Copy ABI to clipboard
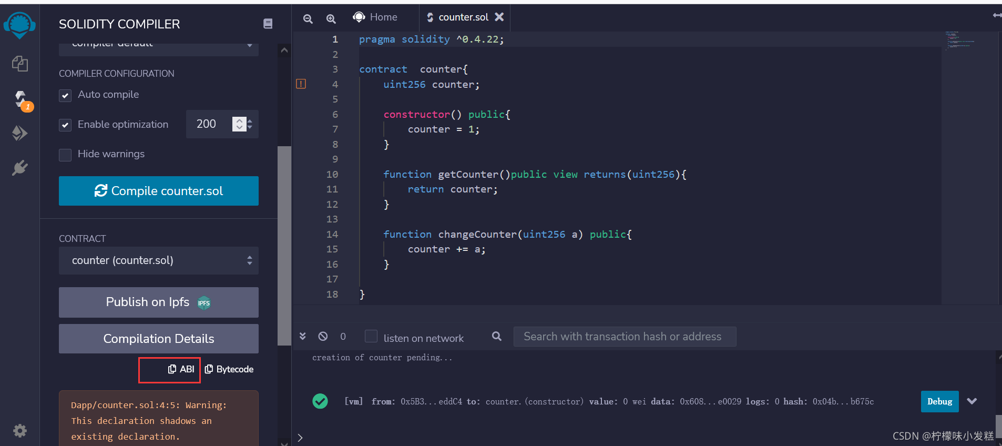Screen dimensions: 1002x446 181,369
